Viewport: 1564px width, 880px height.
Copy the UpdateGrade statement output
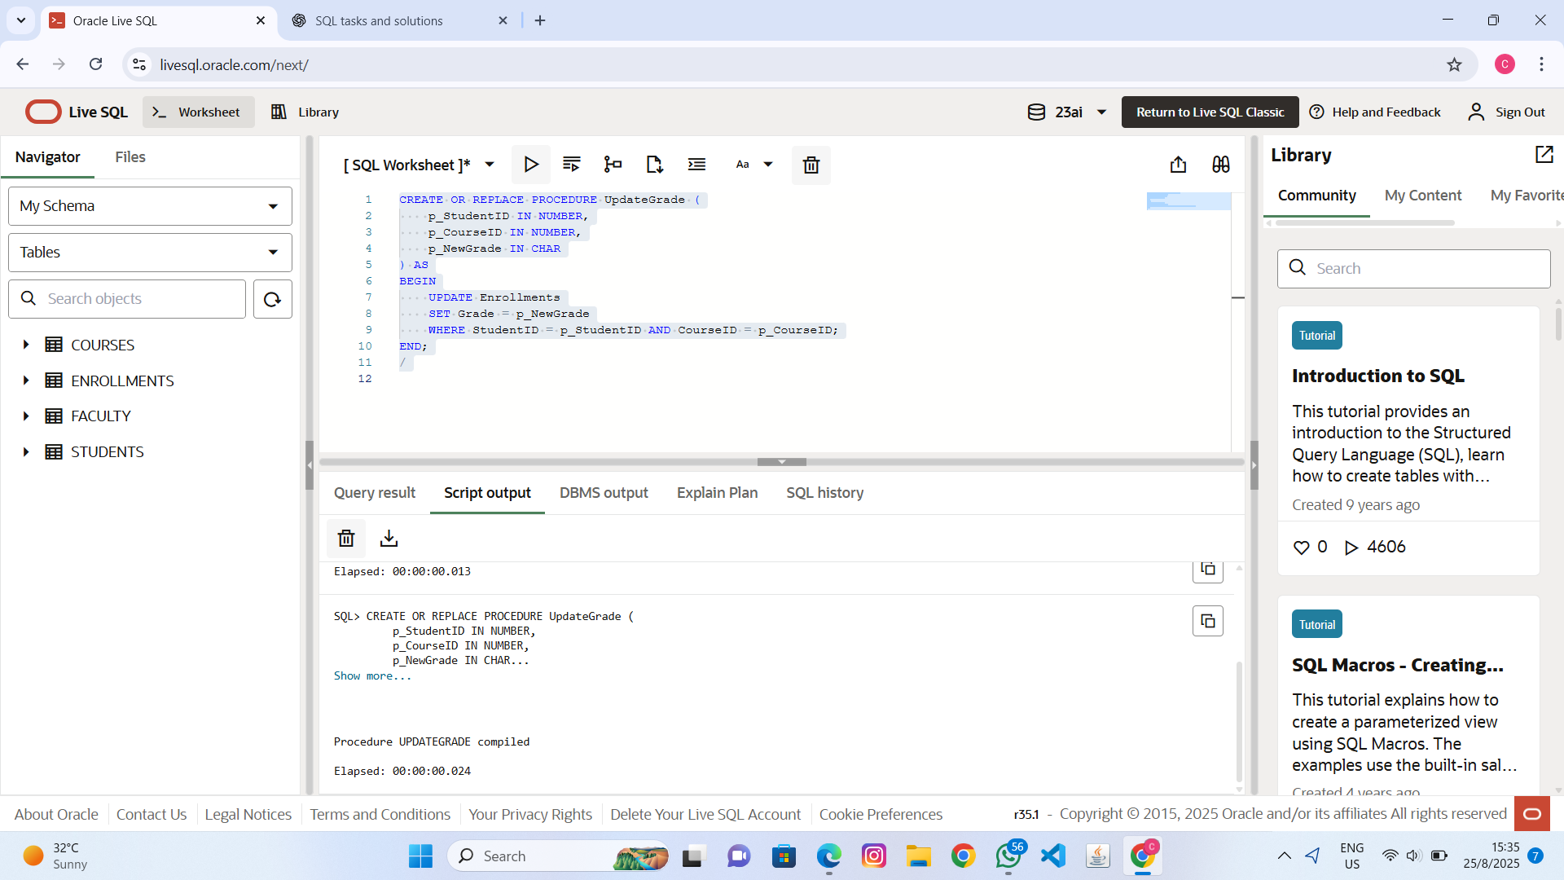1207,622
